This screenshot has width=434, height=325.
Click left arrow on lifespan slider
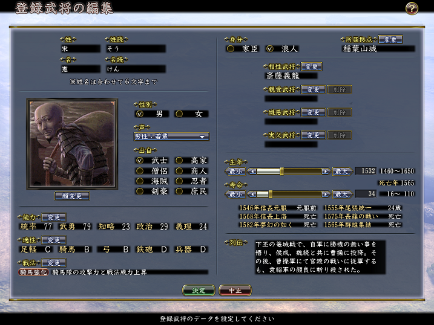(x=252, y=194)
